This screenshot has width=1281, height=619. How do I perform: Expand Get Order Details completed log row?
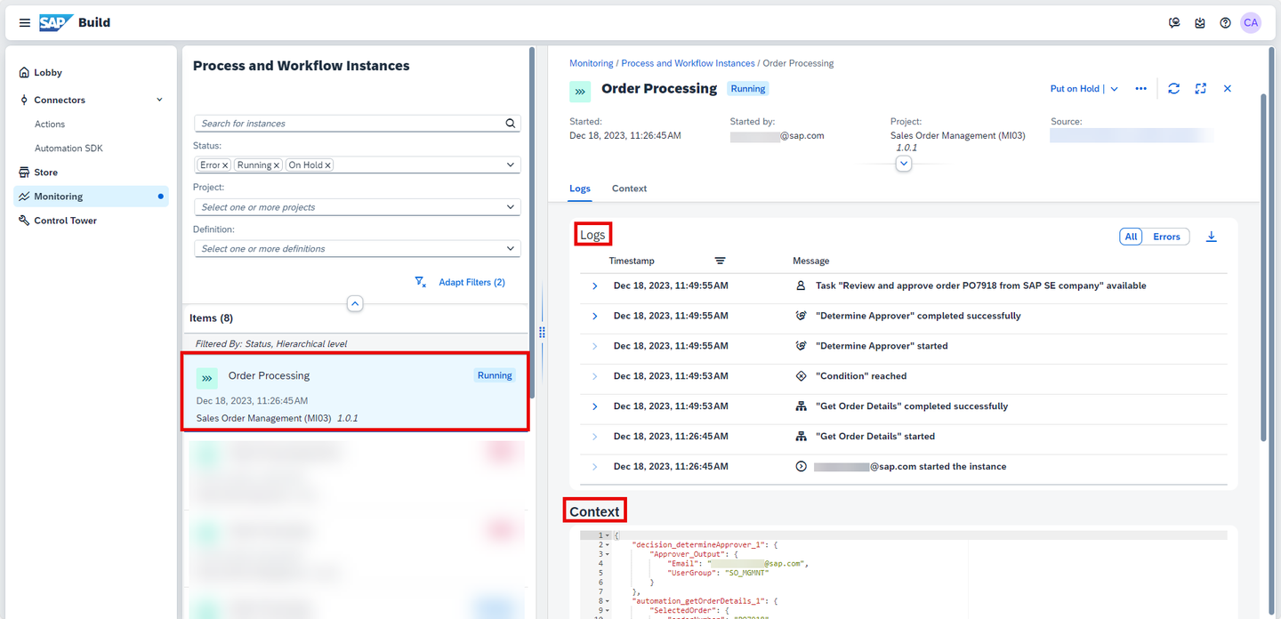point(595,406)
